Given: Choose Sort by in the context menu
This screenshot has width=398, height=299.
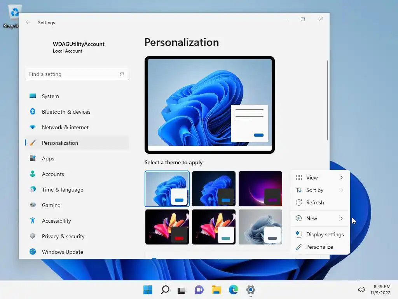Looking at the screenshot, I should 320,190.
